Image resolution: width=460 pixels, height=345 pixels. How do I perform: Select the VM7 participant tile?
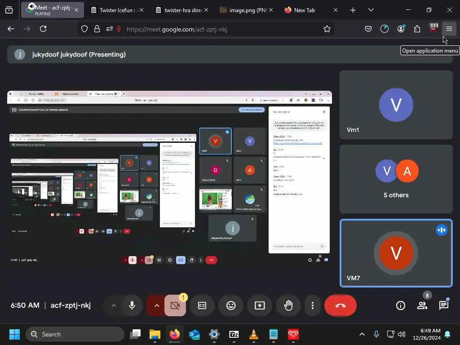(396, 253)
